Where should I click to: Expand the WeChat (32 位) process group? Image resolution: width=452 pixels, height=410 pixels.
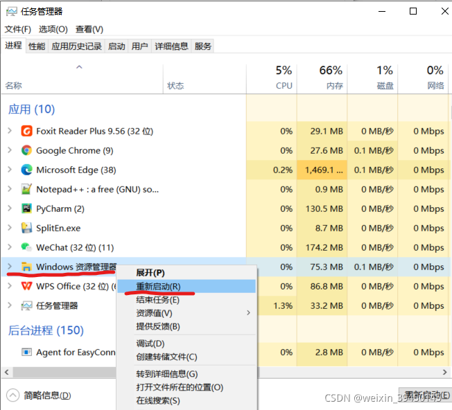point(10,247)
